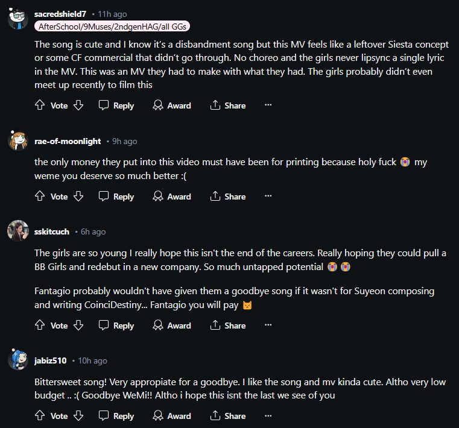Downvote sacredshield7's comment

pyautogui.click(x=78, y=105)
